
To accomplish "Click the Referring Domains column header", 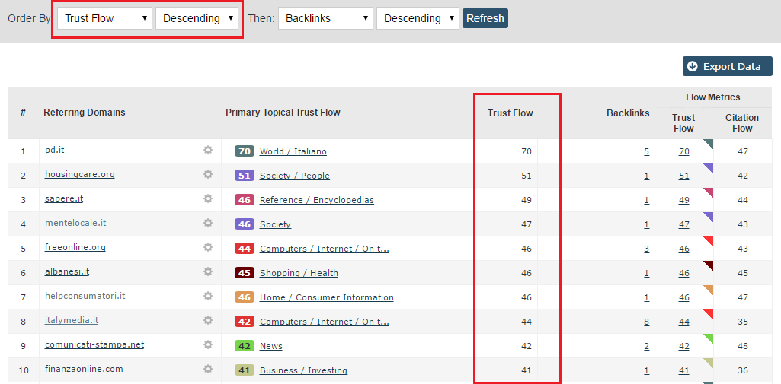I will coord(84,113).
